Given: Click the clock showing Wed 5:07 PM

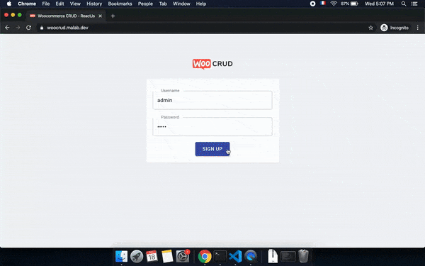Looking at the screenshot, I should [x=379, y=4].
